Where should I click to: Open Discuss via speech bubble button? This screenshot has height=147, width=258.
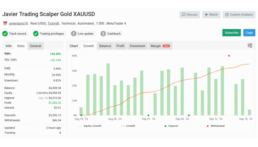[189, 15]
